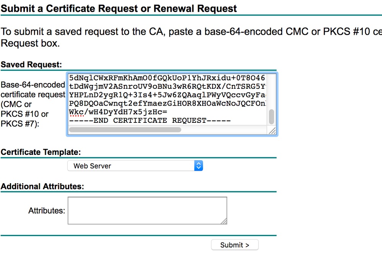Click the vertical scrollbar thumb in the request box
The height and width of the screenshot is (272, 382).
271,117
